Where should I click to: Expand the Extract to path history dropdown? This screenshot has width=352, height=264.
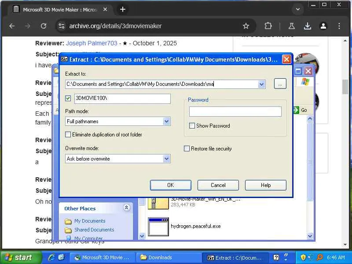pyautogui.click(x=261, y=84)
